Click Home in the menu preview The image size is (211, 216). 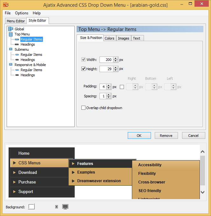pos(42,153)
